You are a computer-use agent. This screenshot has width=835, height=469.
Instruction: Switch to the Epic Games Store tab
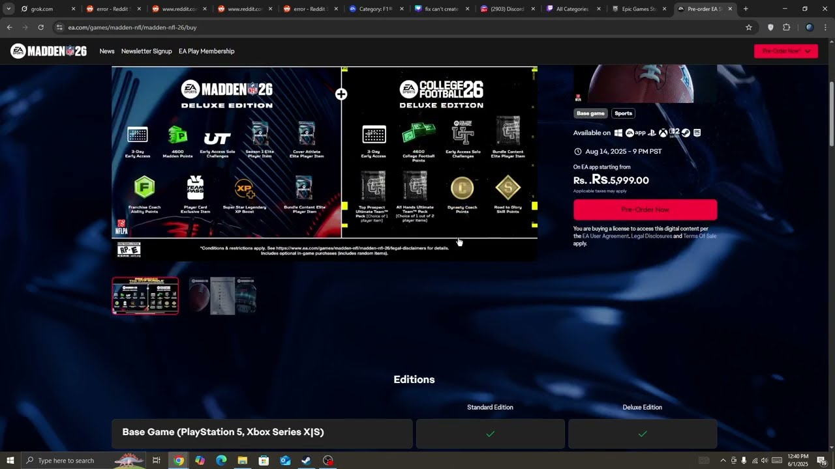638,9
